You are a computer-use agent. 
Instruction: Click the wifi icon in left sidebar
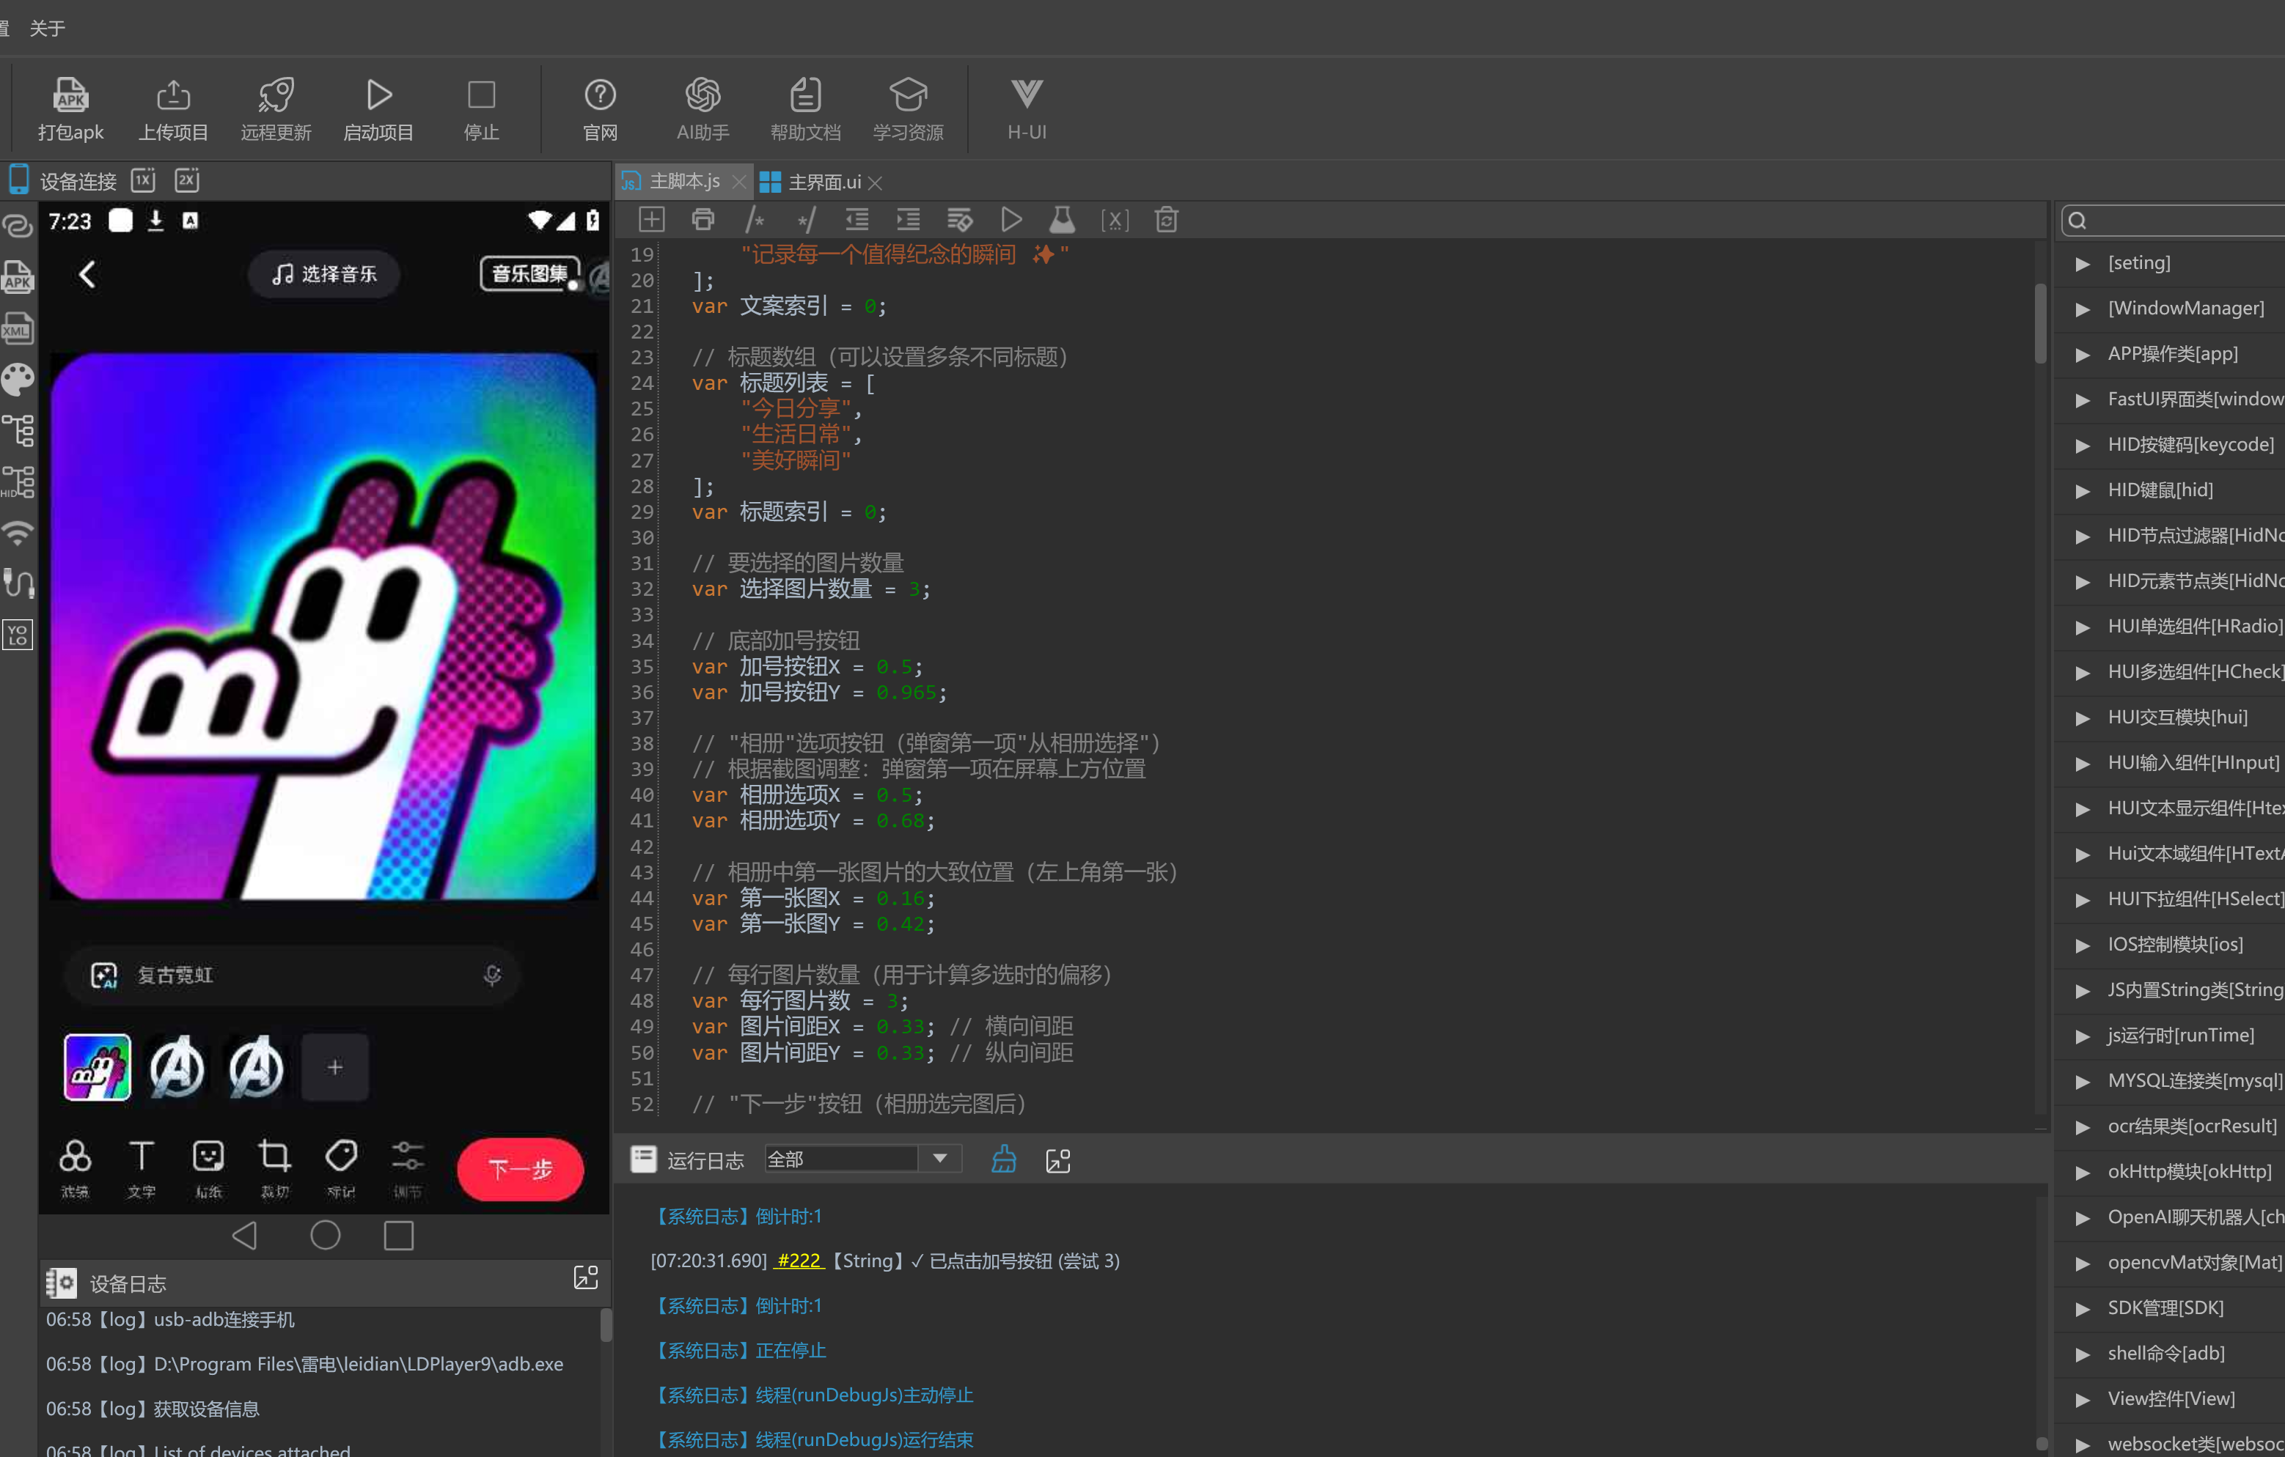[x=18, y=533]
